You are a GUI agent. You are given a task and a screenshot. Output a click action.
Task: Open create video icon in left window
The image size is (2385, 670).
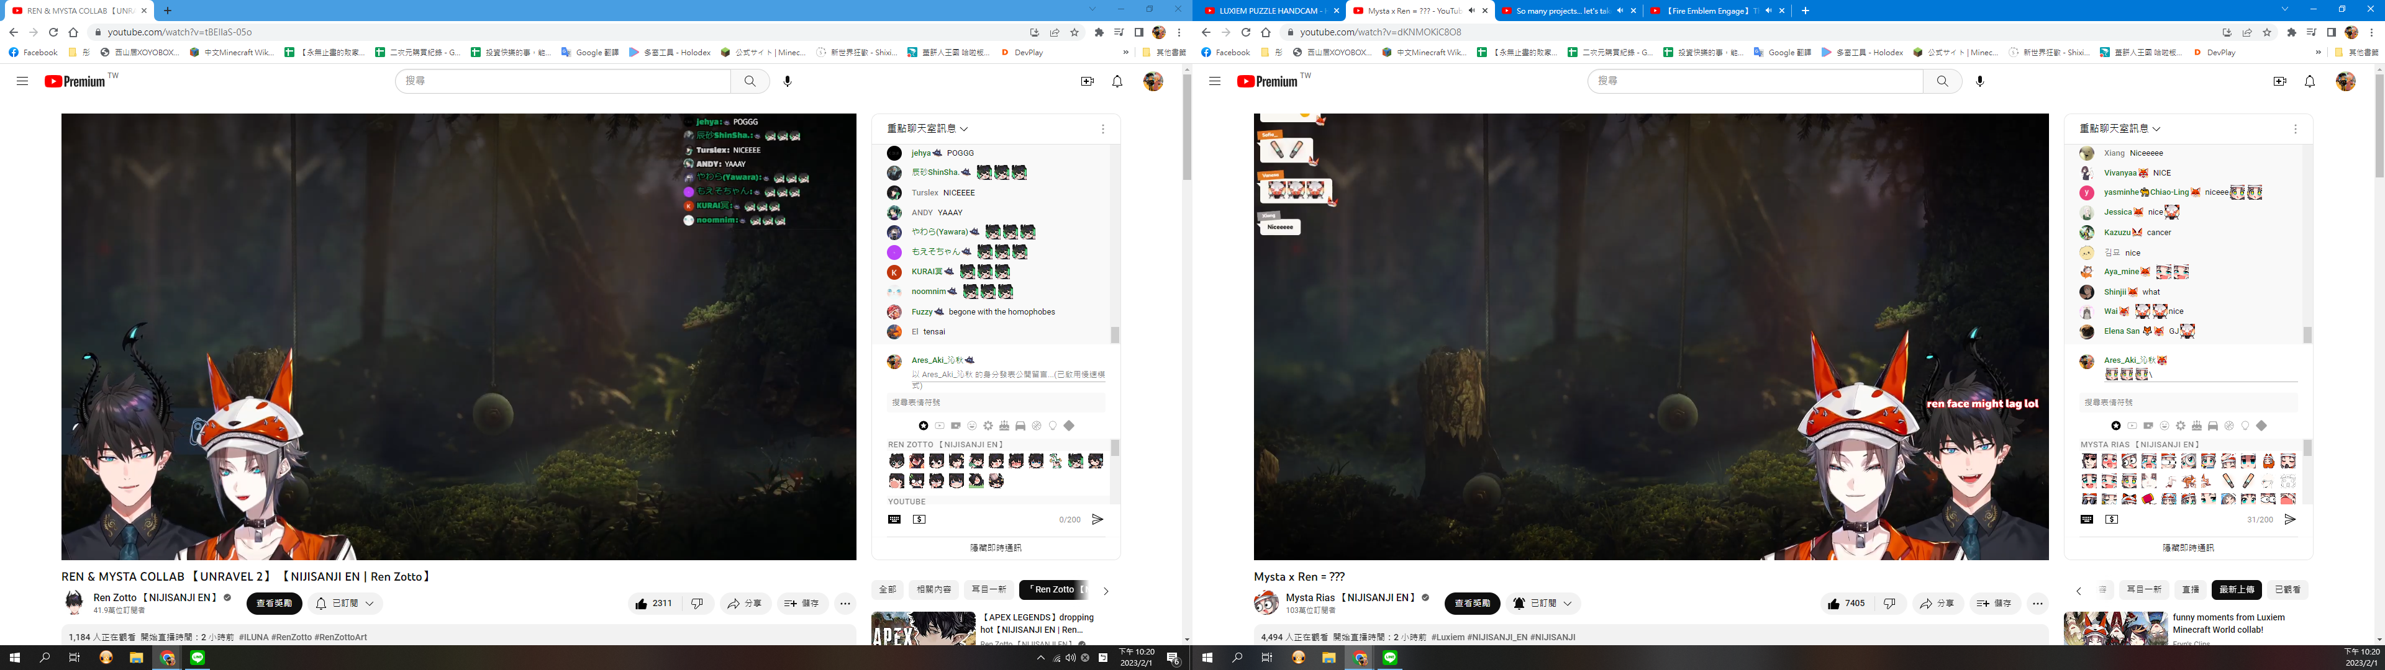[1088, 81]
